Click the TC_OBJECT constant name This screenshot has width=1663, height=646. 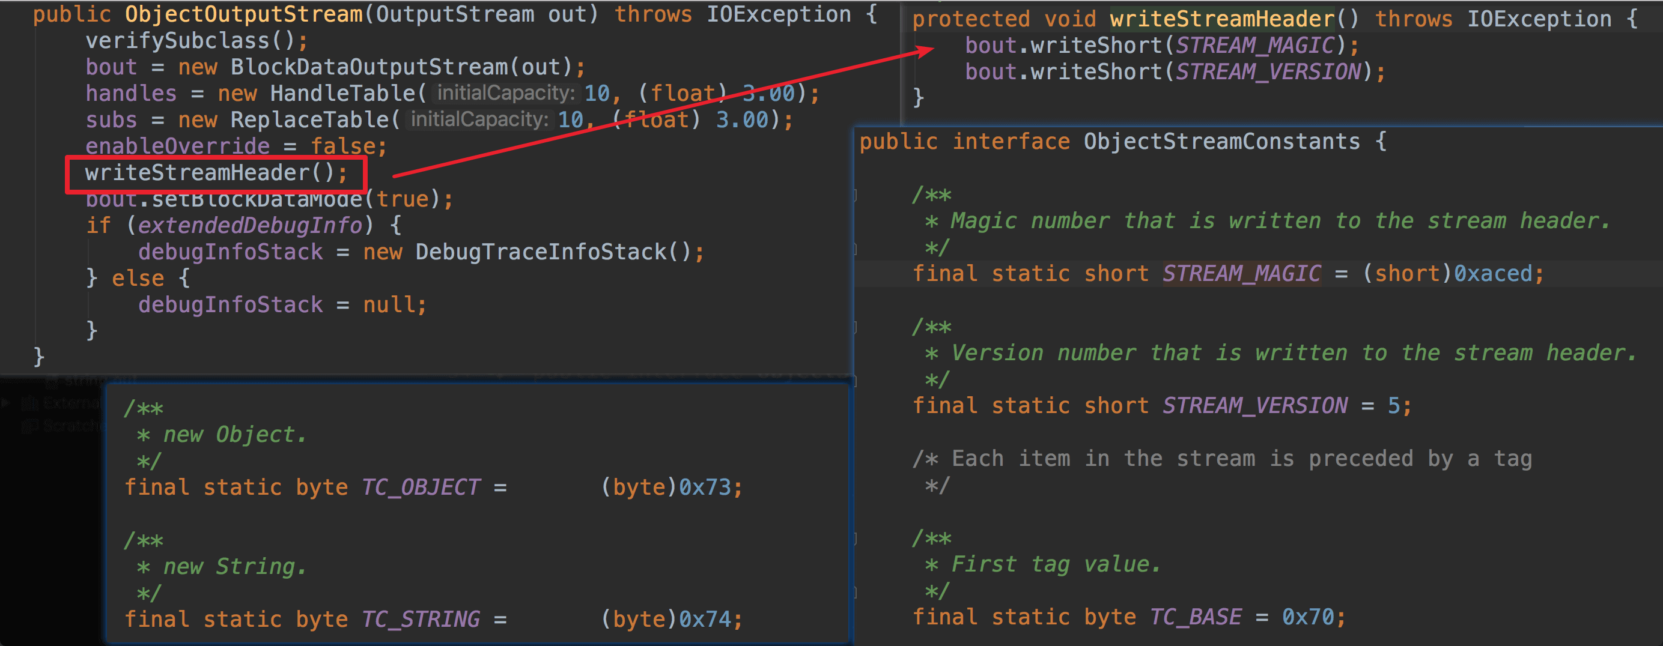click(x=421, y=488)
